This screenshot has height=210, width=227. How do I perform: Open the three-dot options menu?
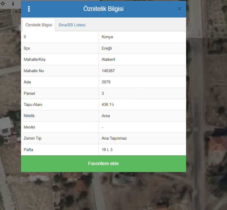(x=29, y=9)
